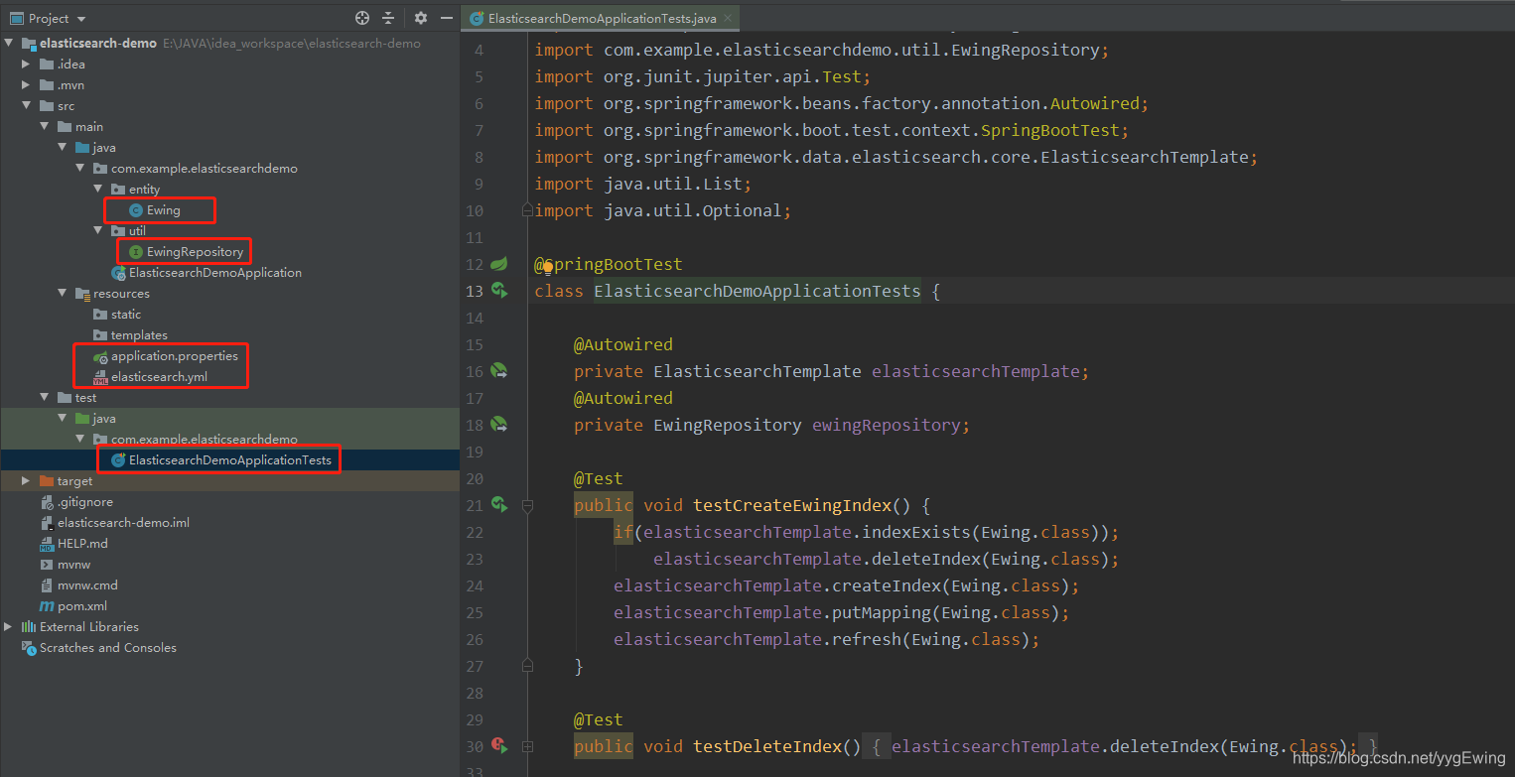Open application.properties file
Image resolution: width=1515 pixels, height=777 pixels.
coord(174,356)
